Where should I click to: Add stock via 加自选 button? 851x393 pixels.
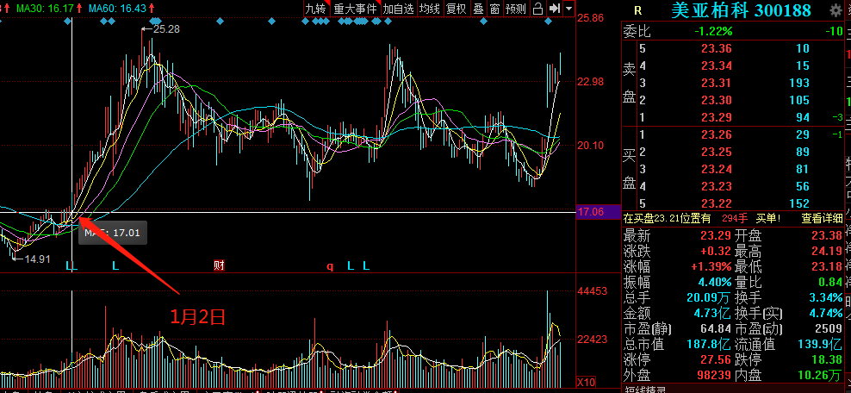398,8
